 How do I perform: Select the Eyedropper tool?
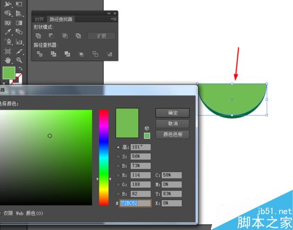pos(8,32)
